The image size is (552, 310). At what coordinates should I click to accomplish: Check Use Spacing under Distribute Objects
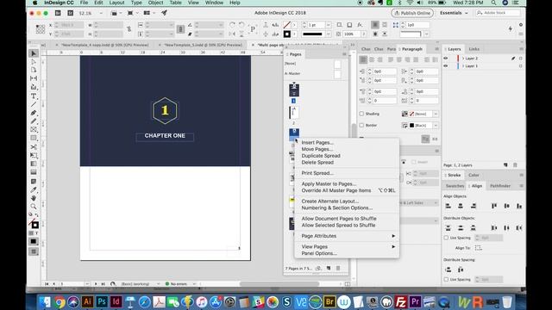click(446, 238)
